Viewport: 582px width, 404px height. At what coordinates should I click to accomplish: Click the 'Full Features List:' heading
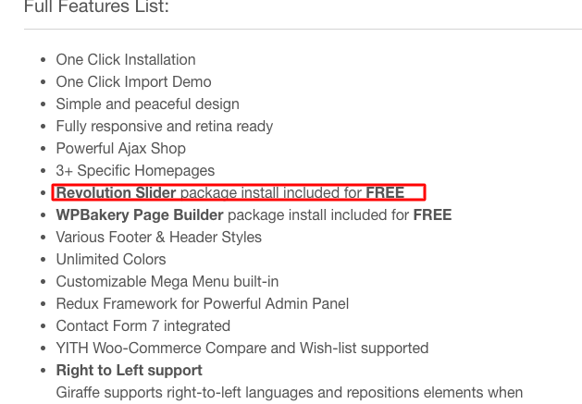pyautogui.click(x=96, y=6)
